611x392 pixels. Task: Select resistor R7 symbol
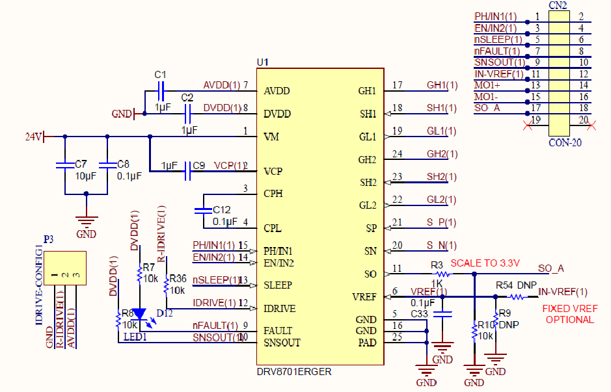139,274
